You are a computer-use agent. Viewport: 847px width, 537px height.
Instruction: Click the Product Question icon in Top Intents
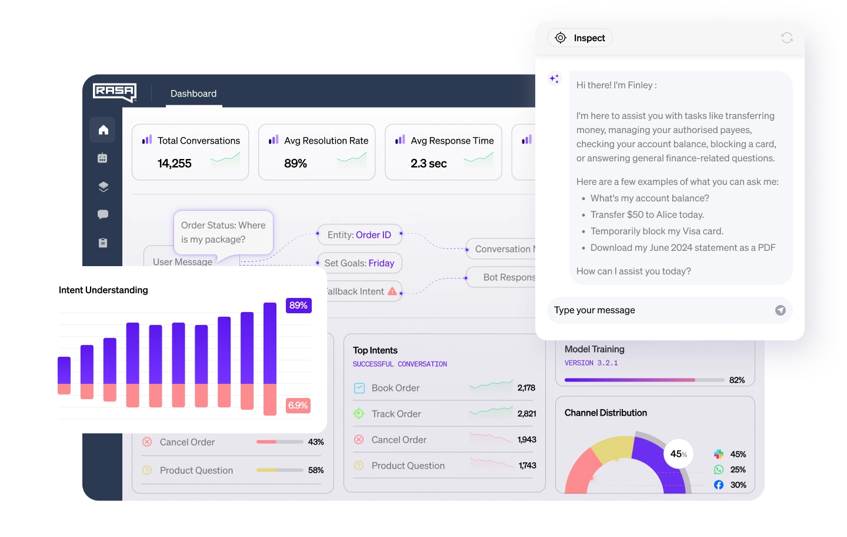(359, 466)
